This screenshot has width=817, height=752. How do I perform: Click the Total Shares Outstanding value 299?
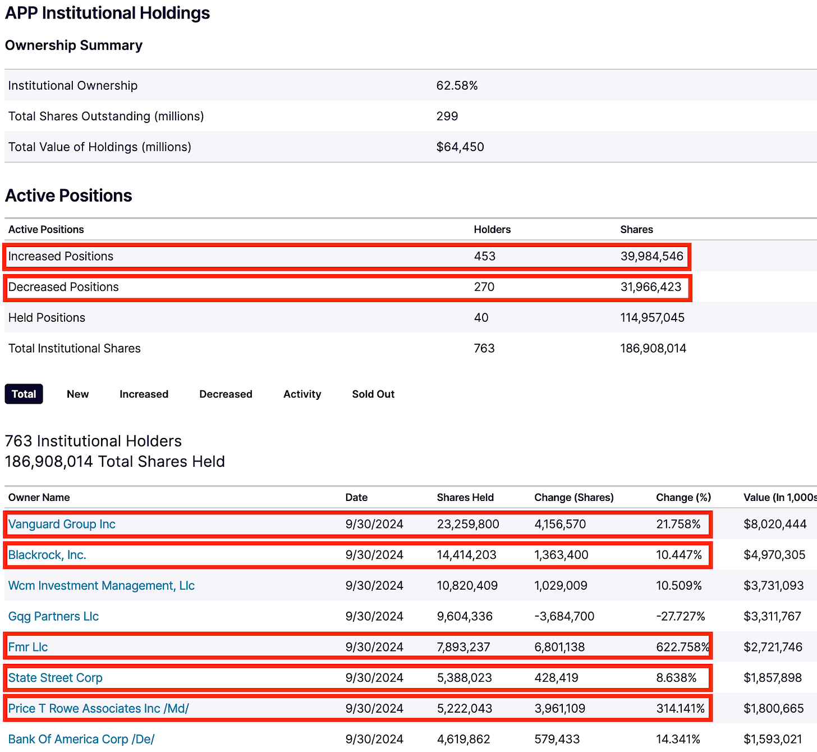tap(447, 116)
